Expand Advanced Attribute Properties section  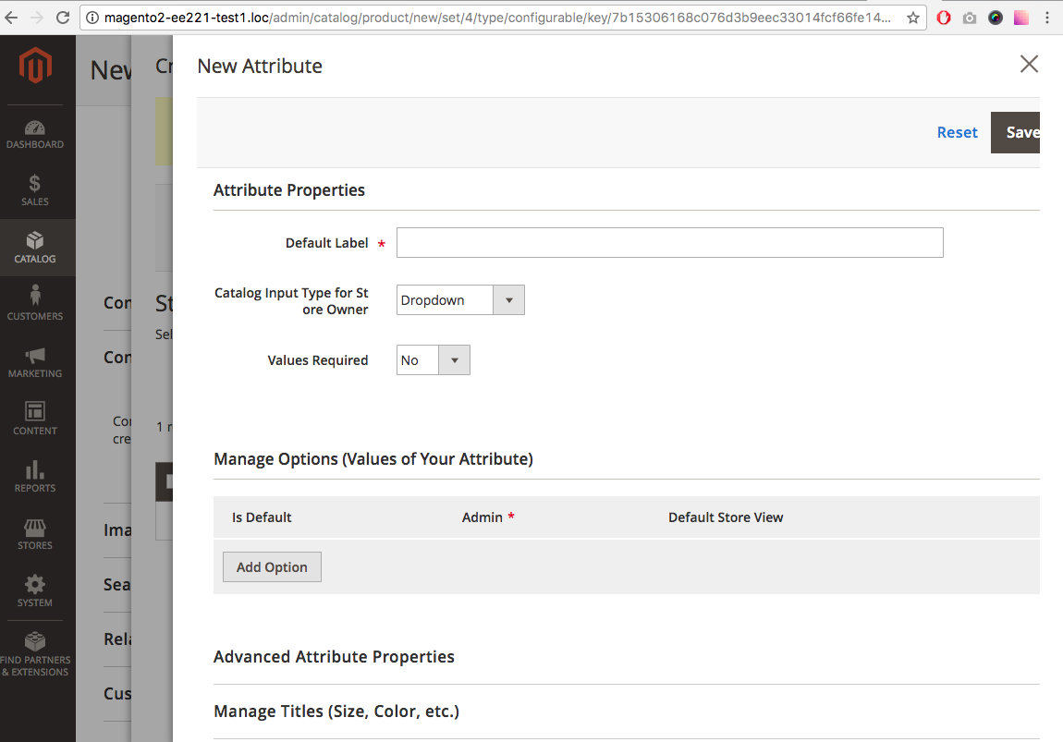click(334, 657)
